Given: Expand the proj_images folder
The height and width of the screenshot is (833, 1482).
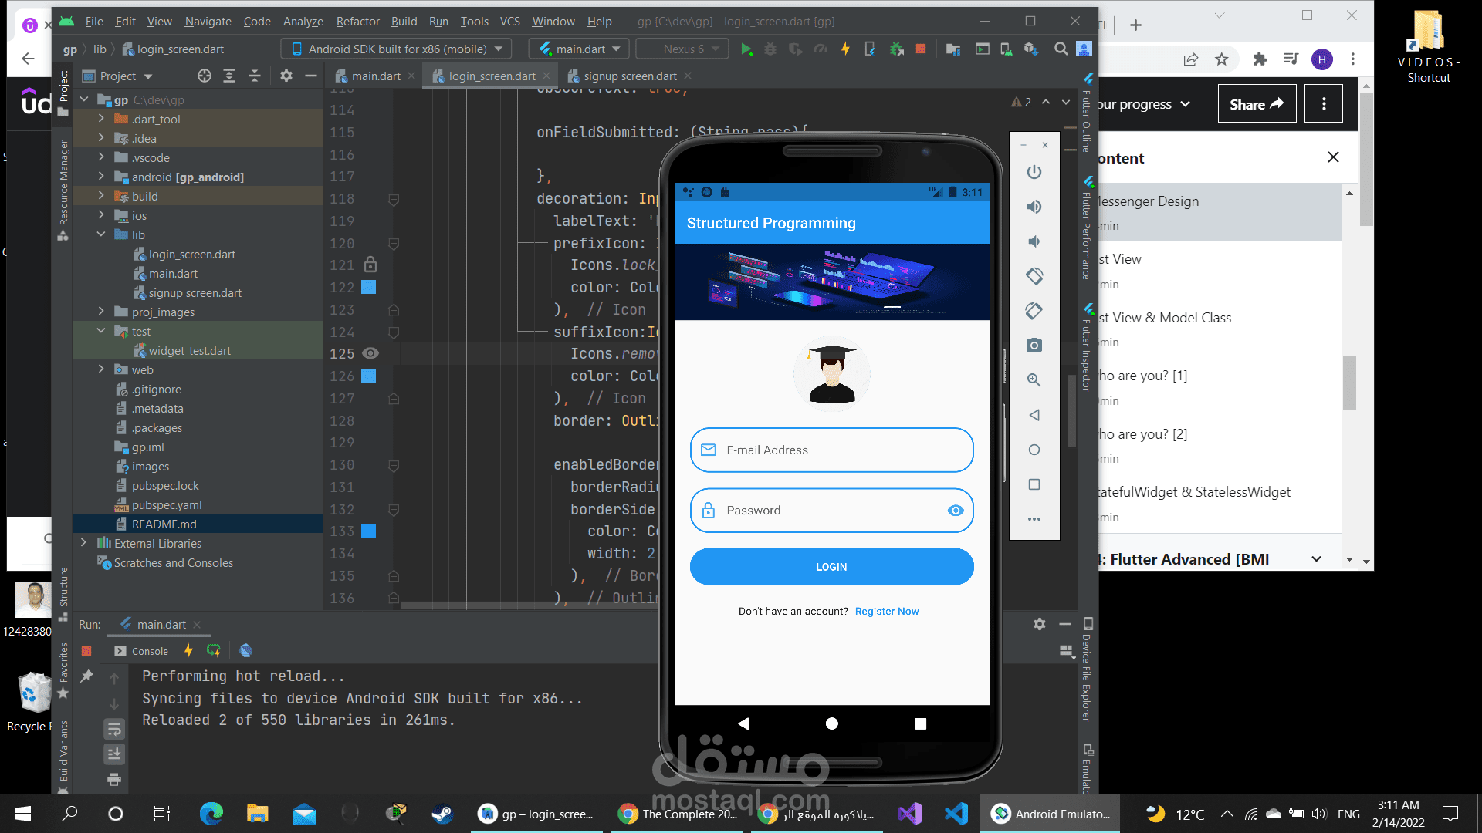Looking at the screenshot, I should click(101, 312).
